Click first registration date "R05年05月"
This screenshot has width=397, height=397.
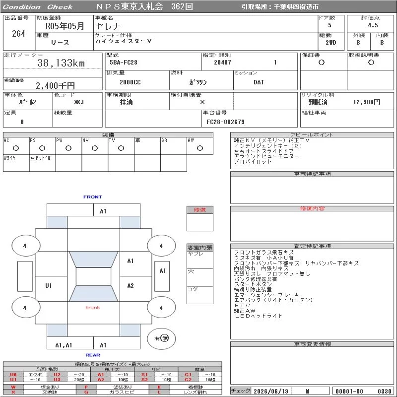(65, 26)
